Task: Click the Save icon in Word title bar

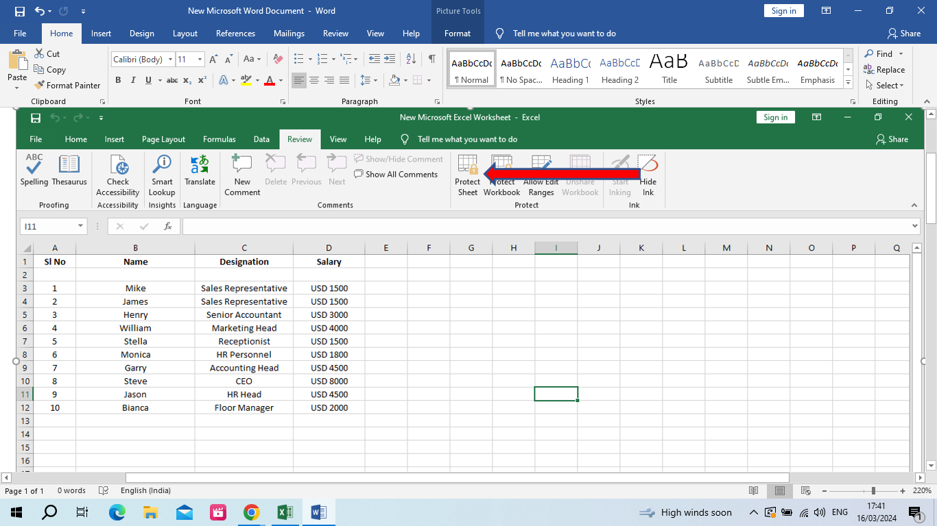Action: click(x=20, y=11)
